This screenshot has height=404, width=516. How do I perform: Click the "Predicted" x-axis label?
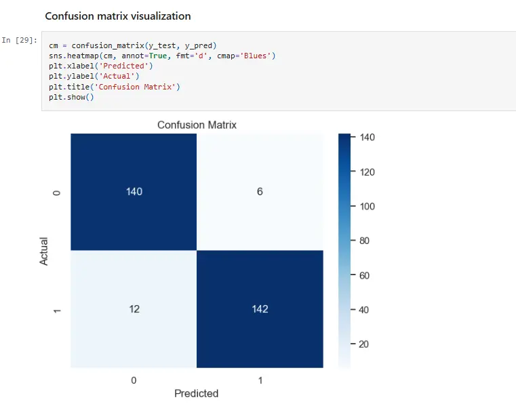click(x=197, y=393)
